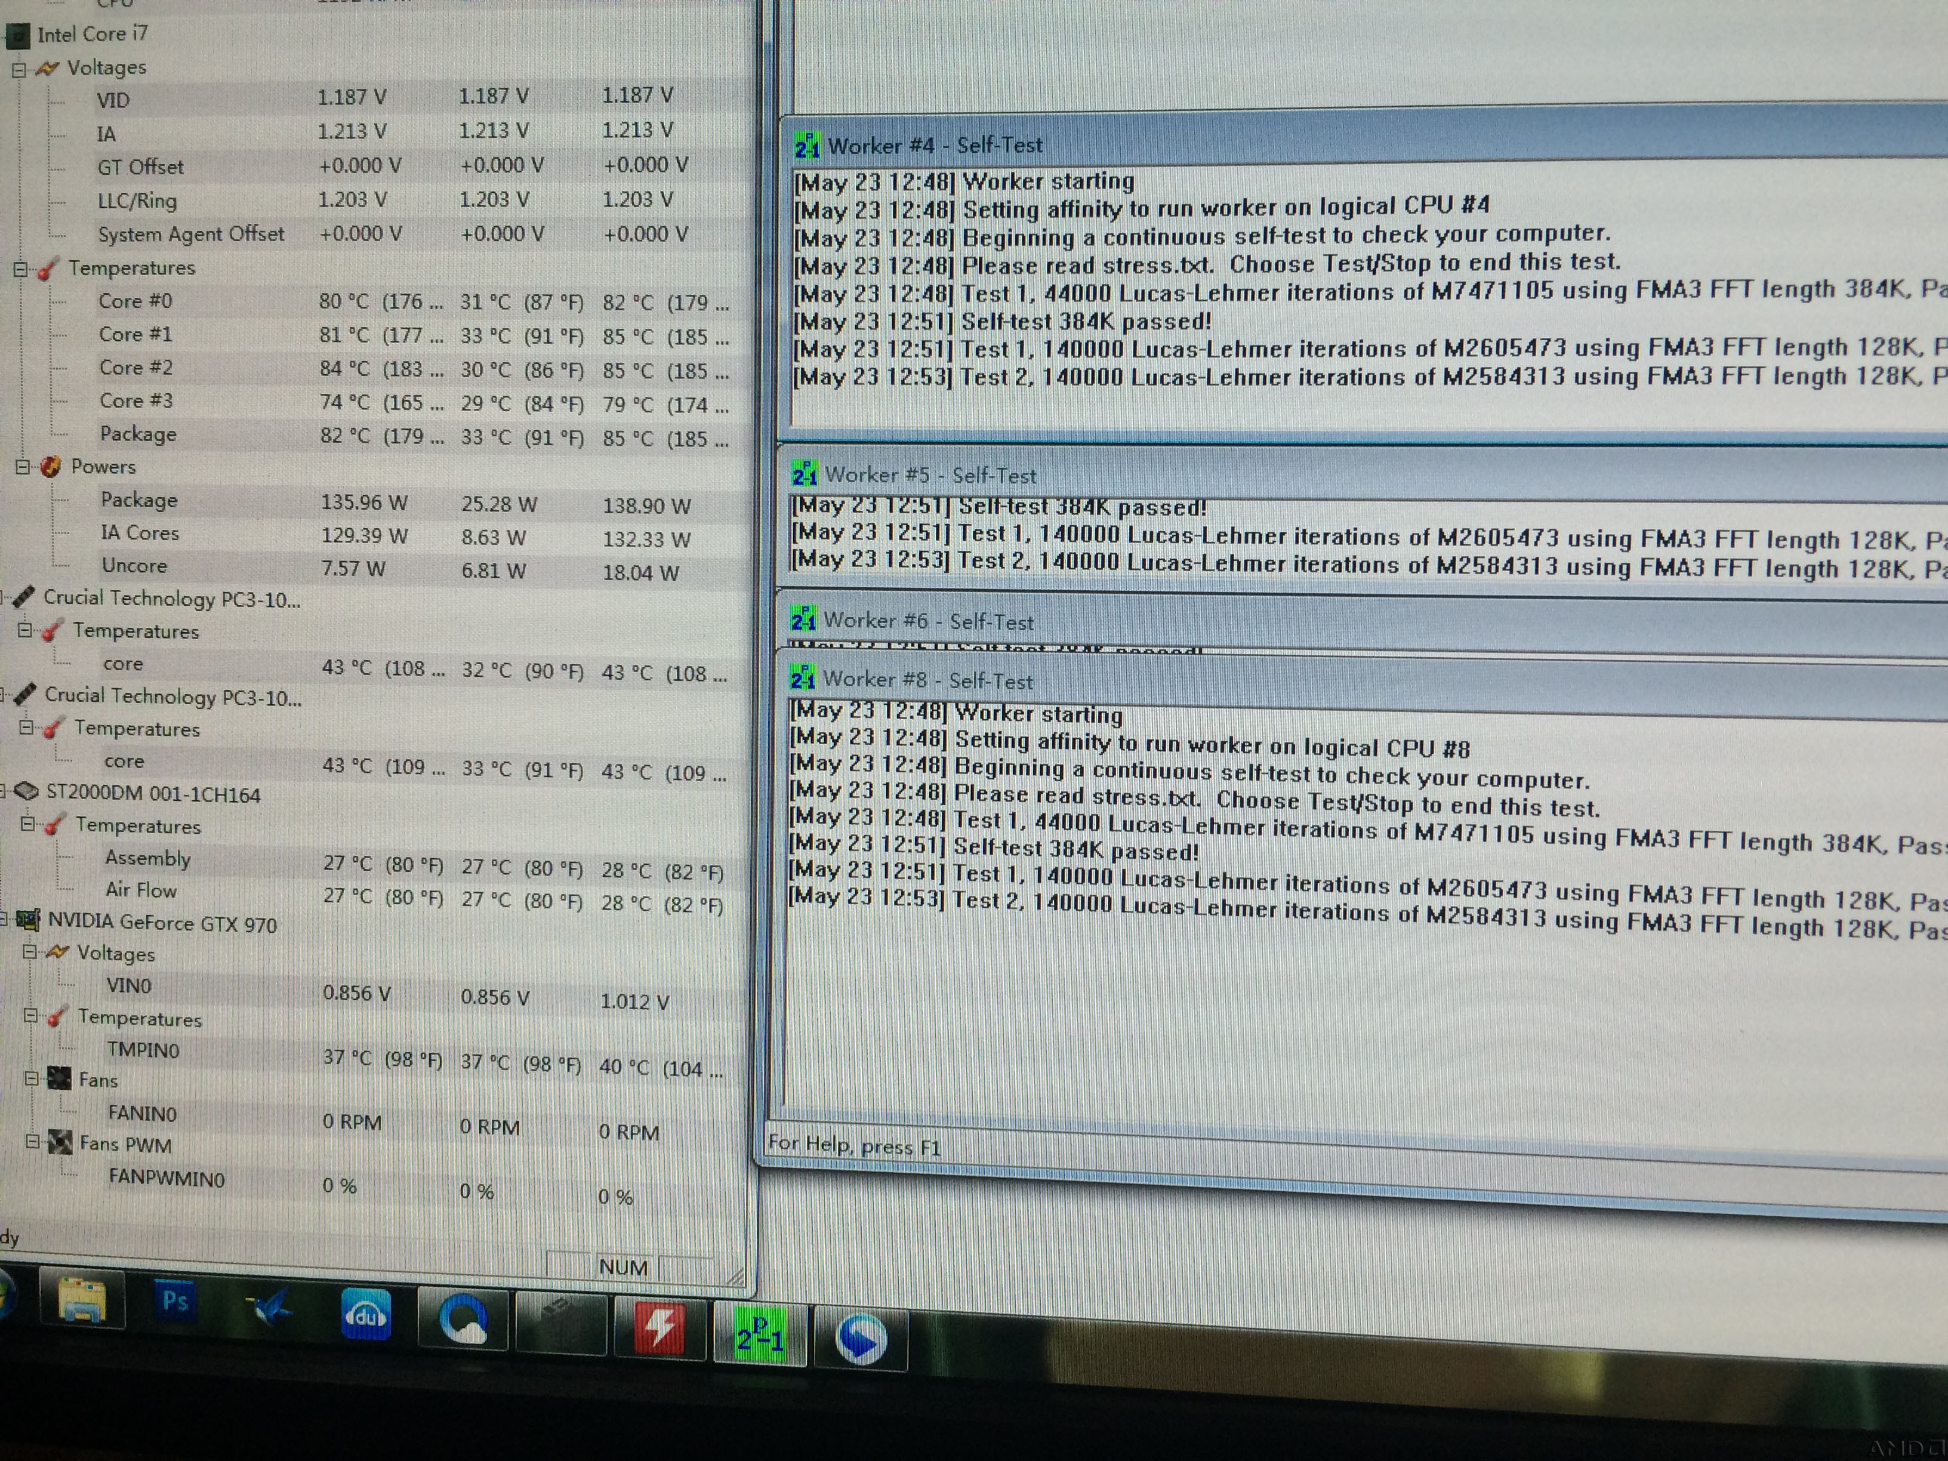This screenshot has height=1461, width=1948.
Task: Collapse the Intel Core i7 Voltages node
Action: (19, 69)
